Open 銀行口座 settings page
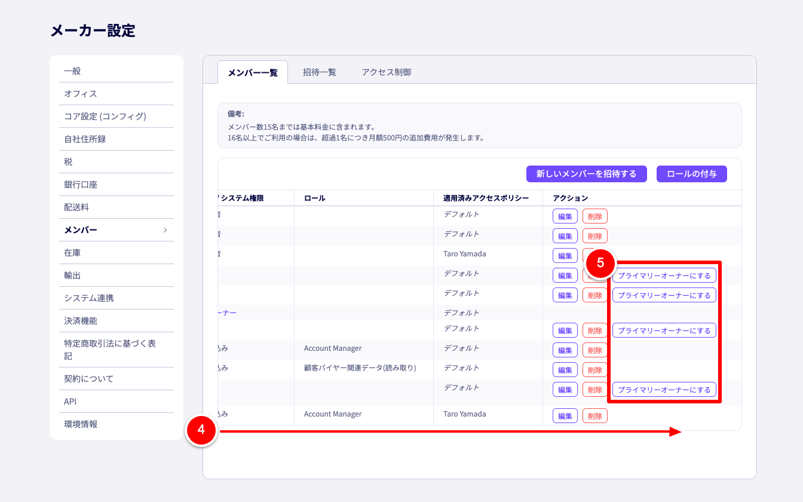Screen dimensions: 803x502 [x=81, y=185]
